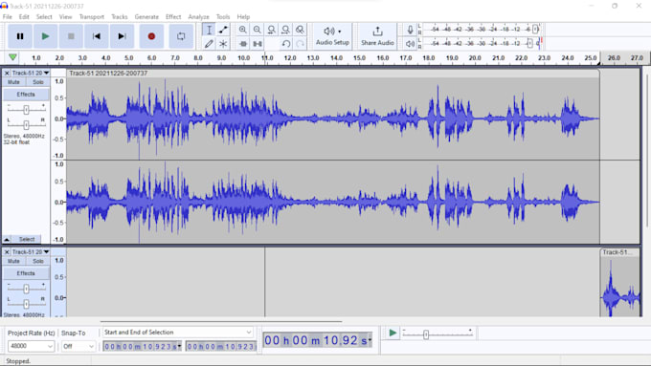Open the Edit menu
The height and width of the screenshot is (366, 651).
tap(24, 17)
